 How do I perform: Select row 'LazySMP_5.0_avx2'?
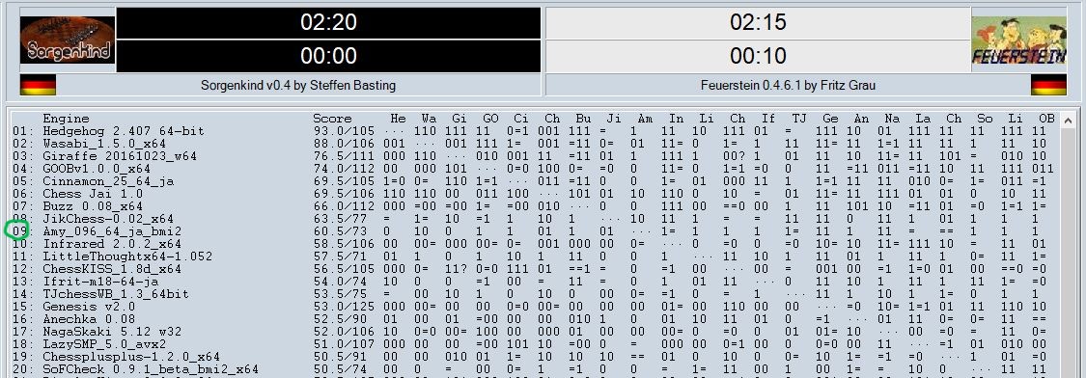click(x=533, y=345)
